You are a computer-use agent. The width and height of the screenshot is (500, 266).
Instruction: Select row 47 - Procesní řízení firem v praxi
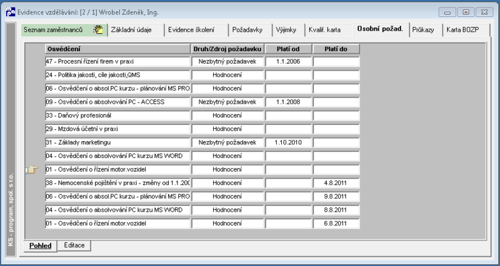pyautogui.click(x=117, y=61)
